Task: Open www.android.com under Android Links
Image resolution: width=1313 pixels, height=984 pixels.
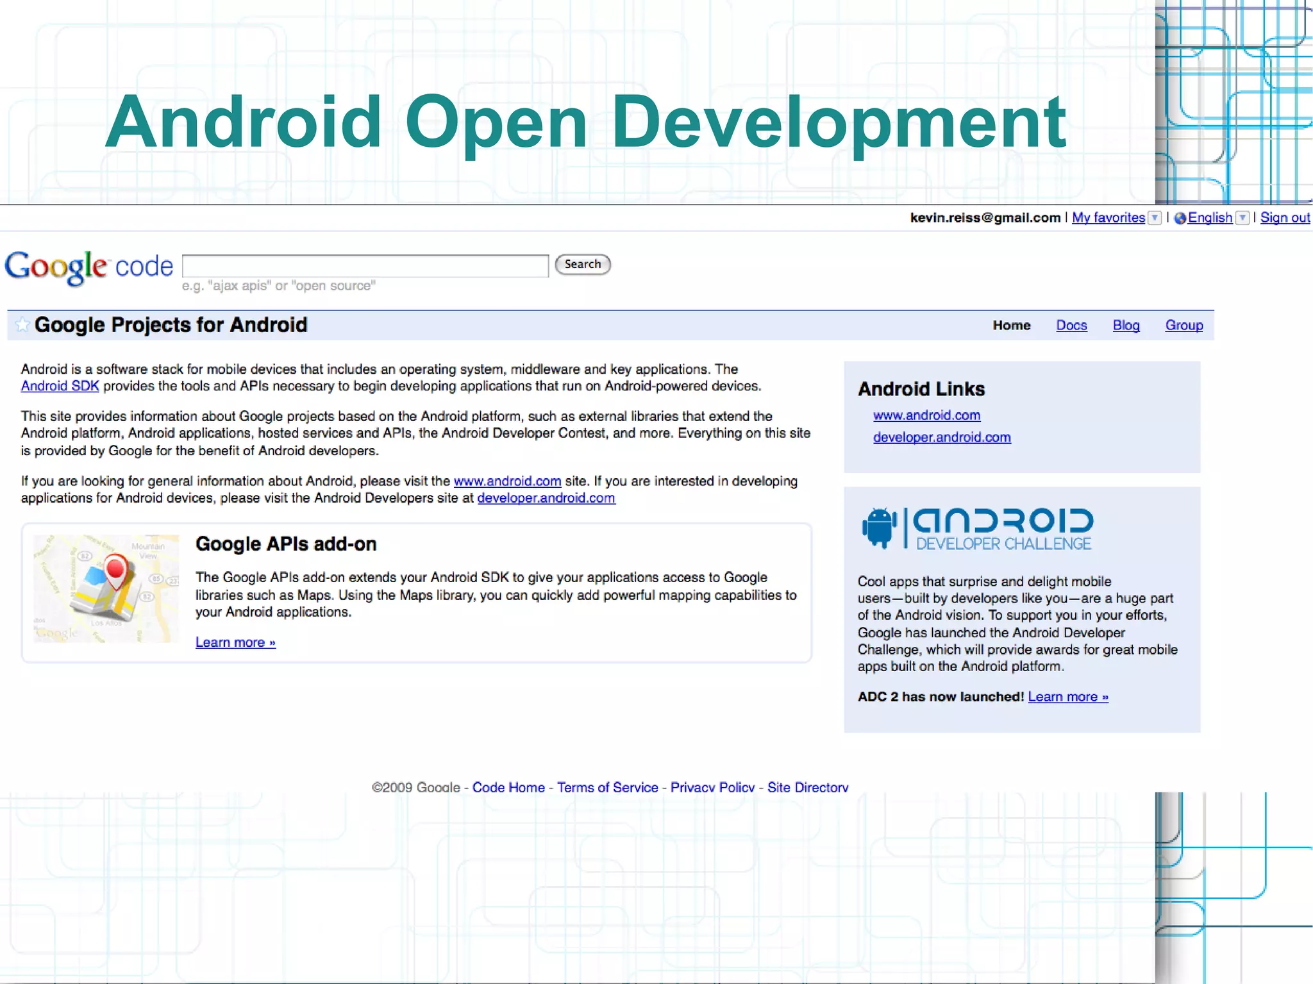Action: click(926, 415)
